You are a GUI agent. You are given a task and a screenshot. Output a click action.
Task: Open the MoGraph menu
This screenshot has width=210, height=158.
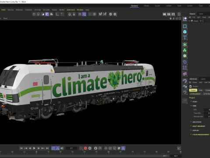coord(19,10)
